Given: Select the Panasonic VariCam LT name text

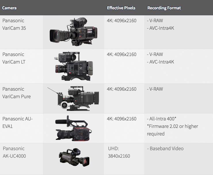Looking at the screenshot, I should coord(14,58).
